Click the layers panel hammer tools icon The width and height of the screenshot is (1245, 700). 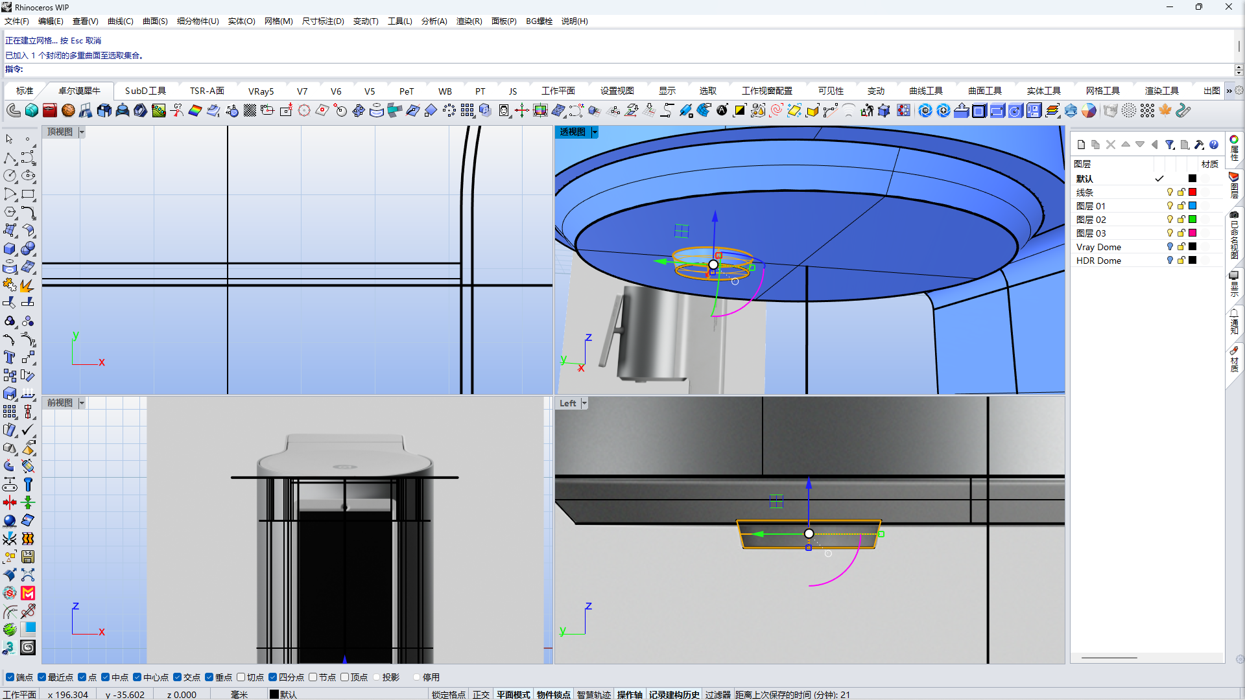pos(1199,145)
